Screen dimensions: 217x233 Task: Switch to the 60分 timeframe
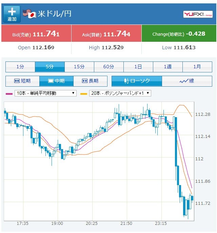[109, 67]
